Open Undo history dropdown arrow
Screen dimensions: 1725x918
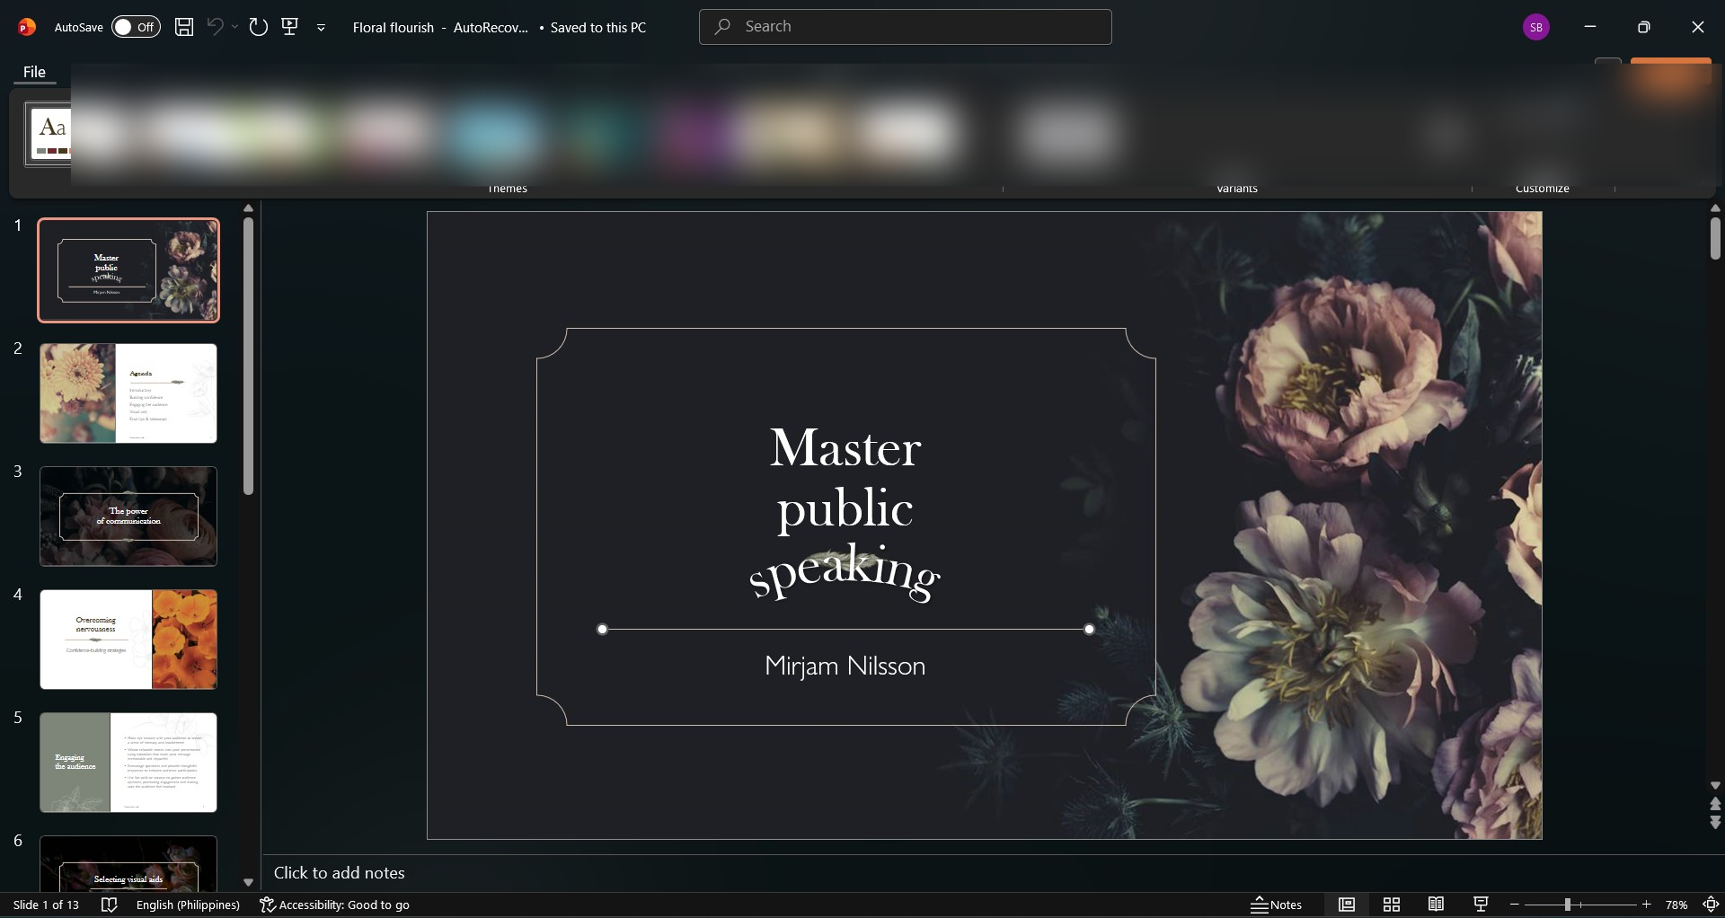point(235,27)
